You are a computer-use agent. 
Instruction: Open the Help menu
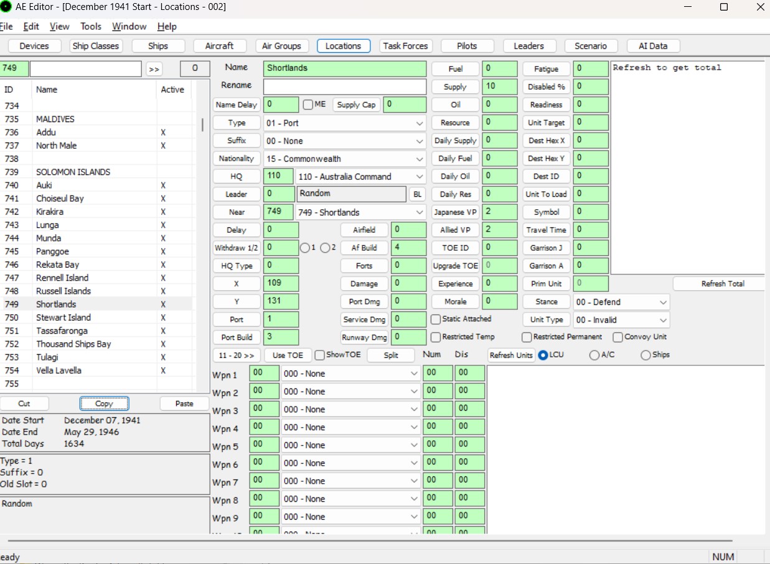(167, 27)
